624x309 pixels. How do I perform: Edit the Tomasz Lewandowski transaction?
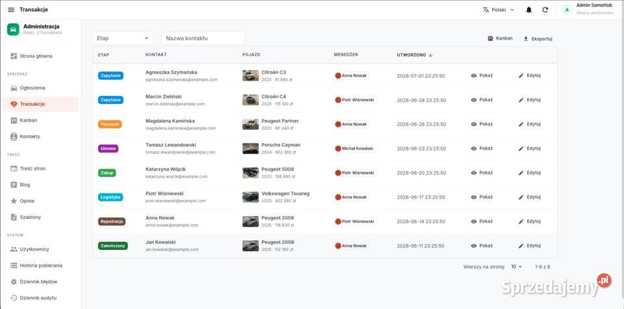click(529, 149)
